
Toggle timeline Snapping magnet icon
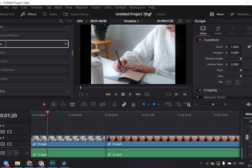pos(115,104)
